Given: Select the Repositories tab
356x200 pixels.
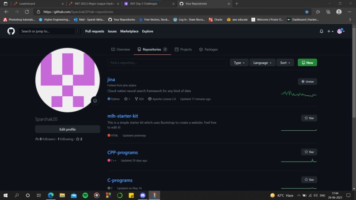Looking at the screenshot, I should click(152, 49).
